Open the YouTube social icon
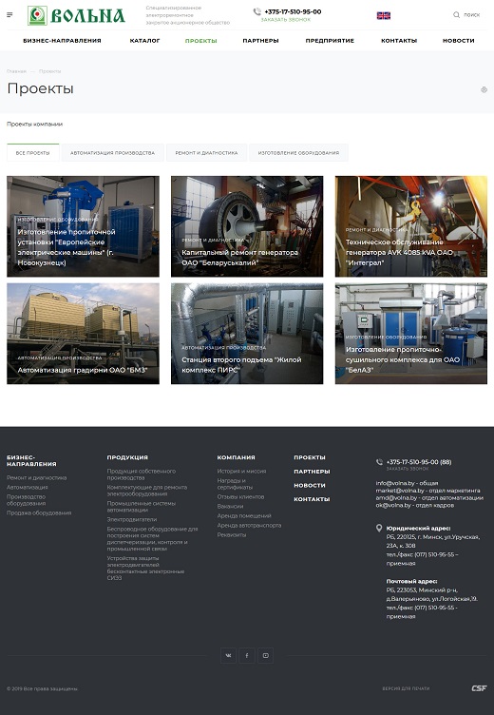 (x=266, y=656)
